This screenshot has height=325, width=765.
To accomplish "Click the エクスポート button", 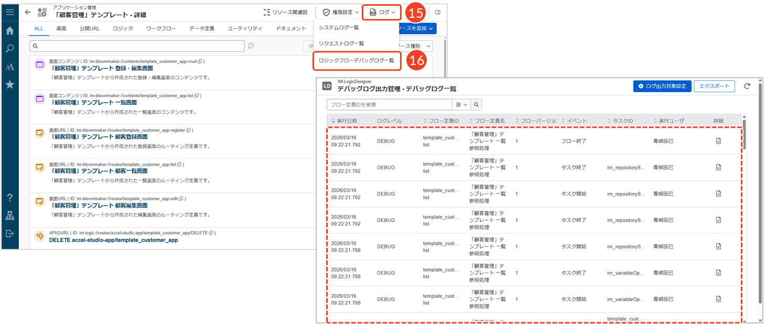I will [x=714, y=86].
